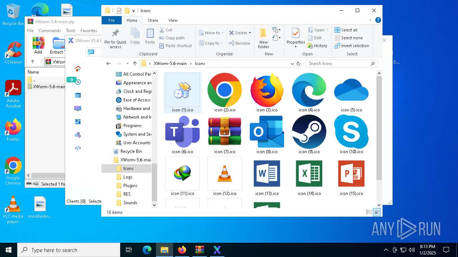Switch to the View ribbon tab
458x257 pixels.
tap(173, 20)
